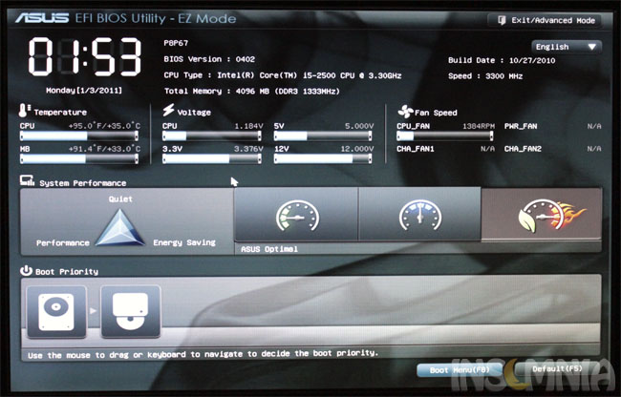Select the leaf and flame gauge mode
Screen dimensions: 621x397
click(x=542, y=215)
